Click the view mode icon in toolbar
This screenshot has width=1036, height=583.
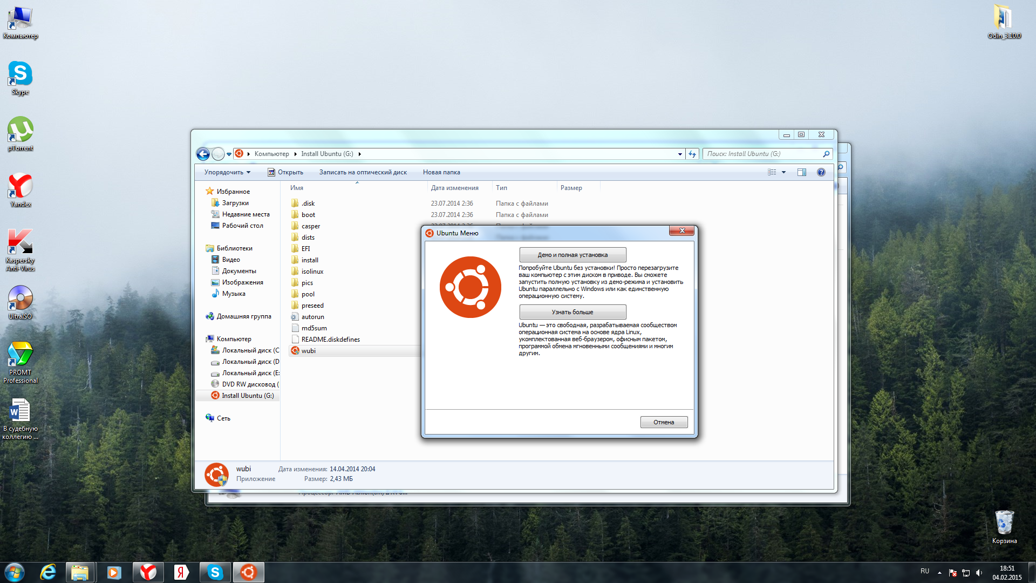point(772,172)
